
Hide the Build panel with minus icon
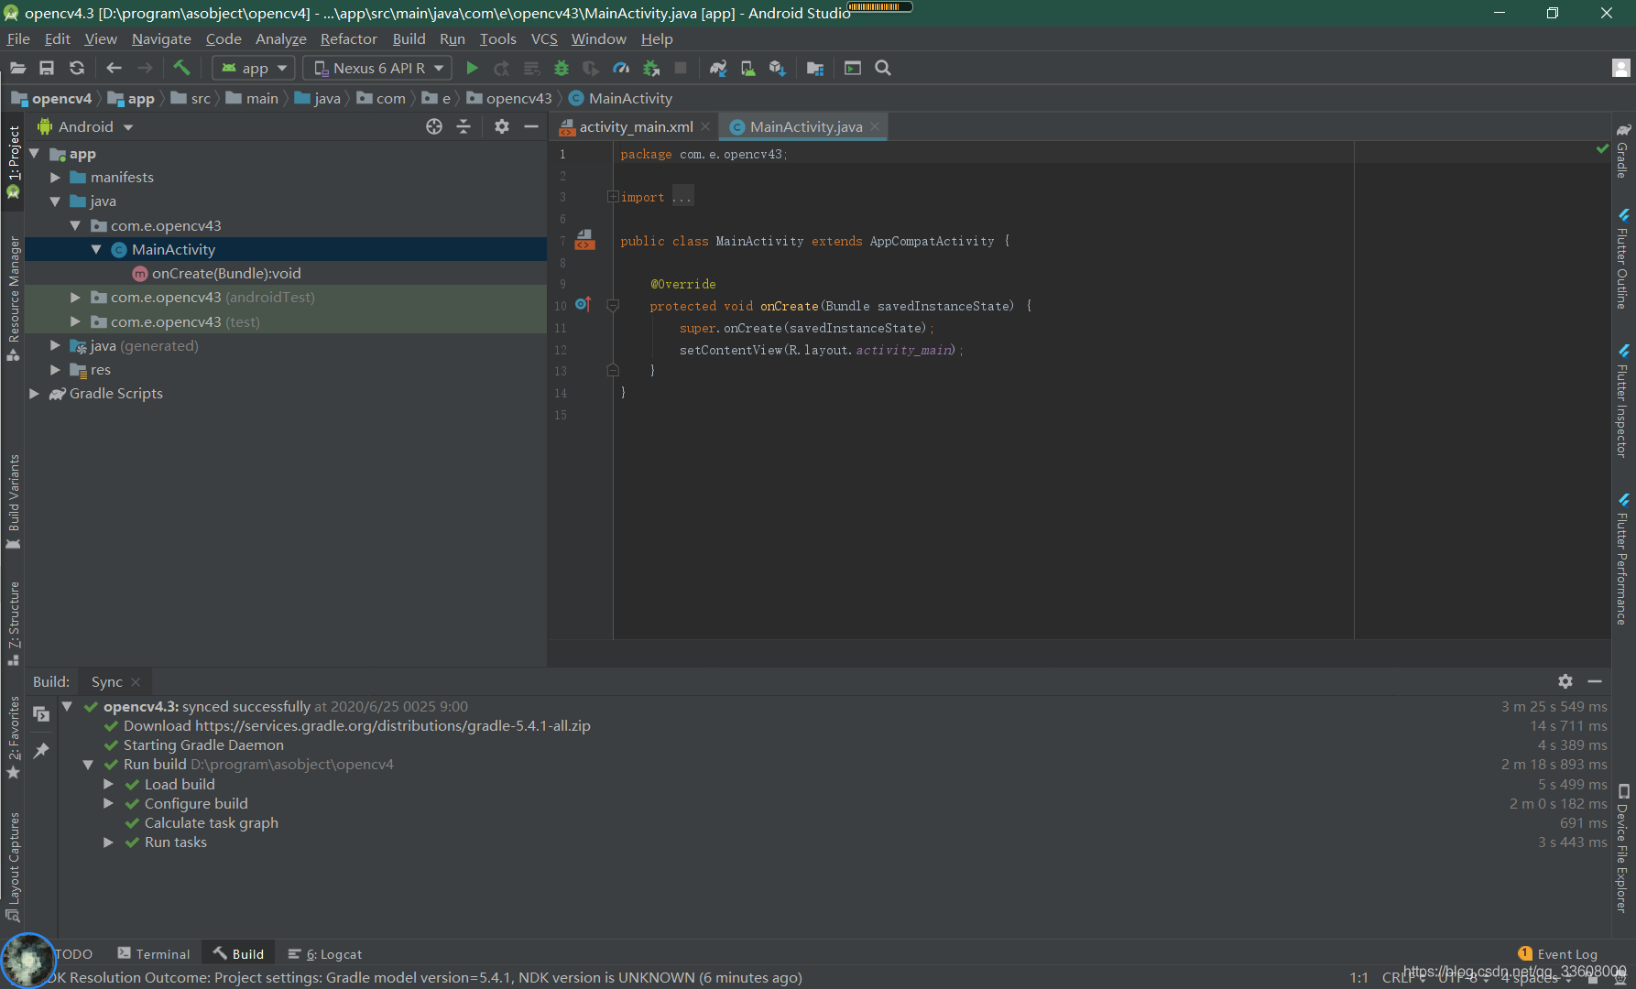coord(1595,681)
